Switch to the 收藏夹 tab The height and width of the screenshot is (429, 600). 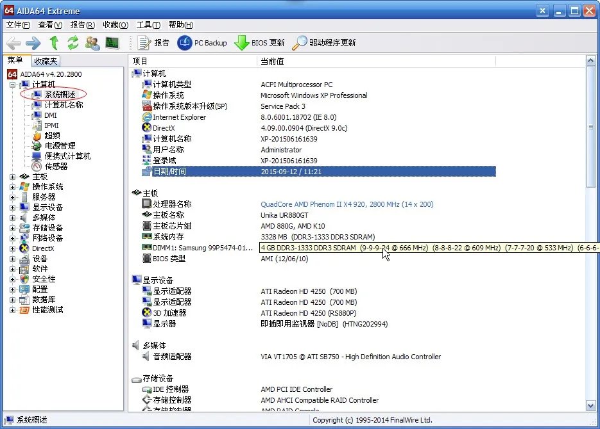[x=44, y=60]
